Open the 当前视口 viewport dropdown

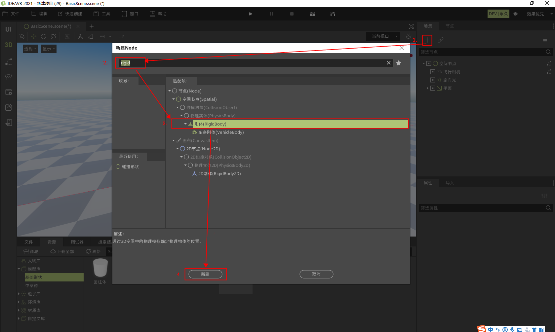click(x=383, y=36)
